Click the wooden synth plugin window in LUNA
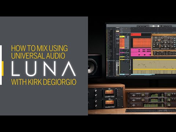The height and width of the screenshot is (132, 176). point(164,45)
